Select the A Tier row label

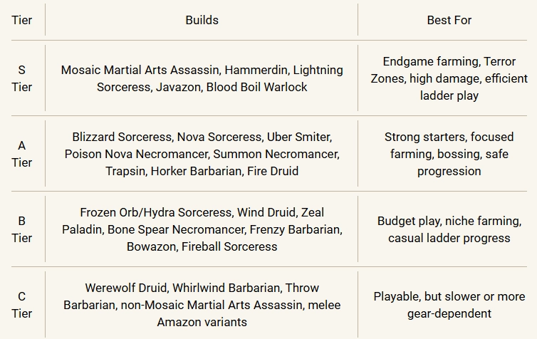click(21, 154)
